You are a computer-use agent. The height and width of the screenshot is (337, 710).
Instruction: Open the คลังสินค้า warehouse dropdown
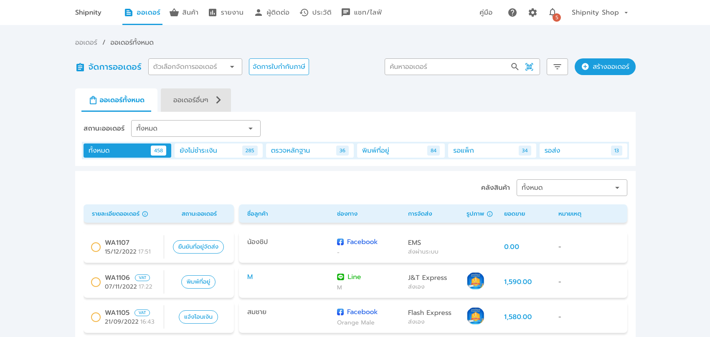point(571,188)
